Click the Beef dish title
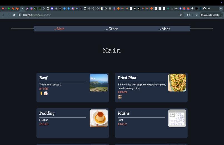 (x=43, y=78)
